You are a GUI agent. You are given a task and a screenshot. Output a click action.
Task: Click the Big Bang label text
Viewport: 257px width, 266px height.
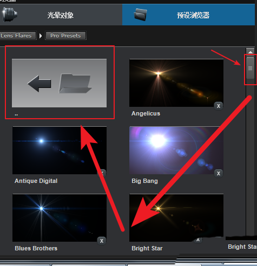coord(144,181)
